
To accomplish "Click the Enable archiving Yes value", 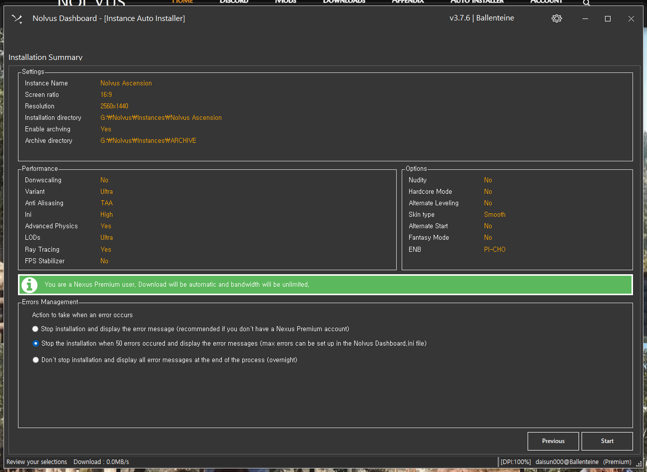I will pyautogui.click(x=106, y=129).
